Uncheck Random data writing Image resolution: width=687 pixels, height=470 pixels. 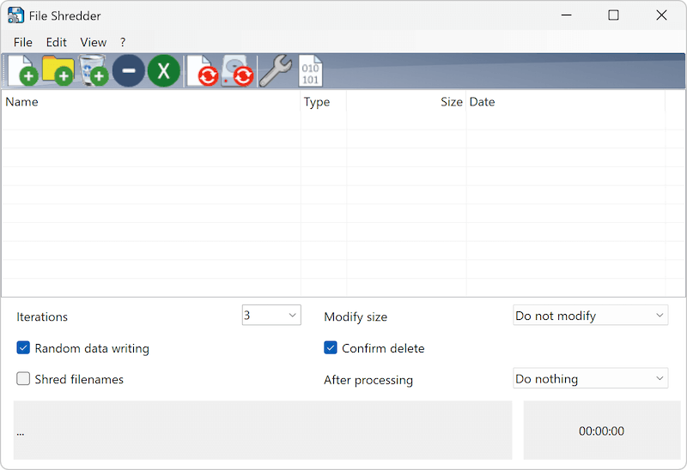pos(23,348)
